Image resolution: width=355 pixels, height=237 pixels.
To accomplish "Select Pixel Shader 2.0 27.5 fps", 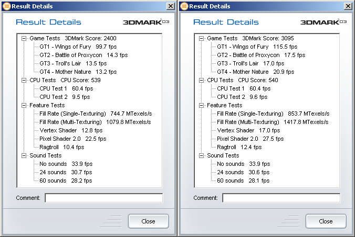I will click(250, 139).
